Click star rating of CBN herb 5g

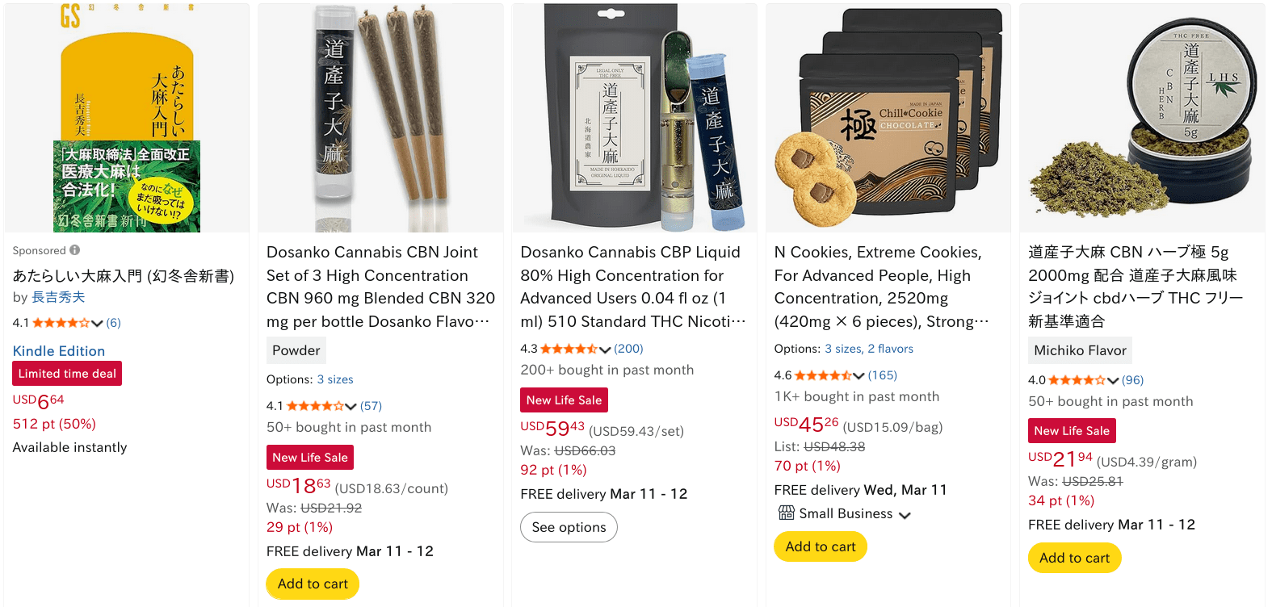click(1077, 380)
